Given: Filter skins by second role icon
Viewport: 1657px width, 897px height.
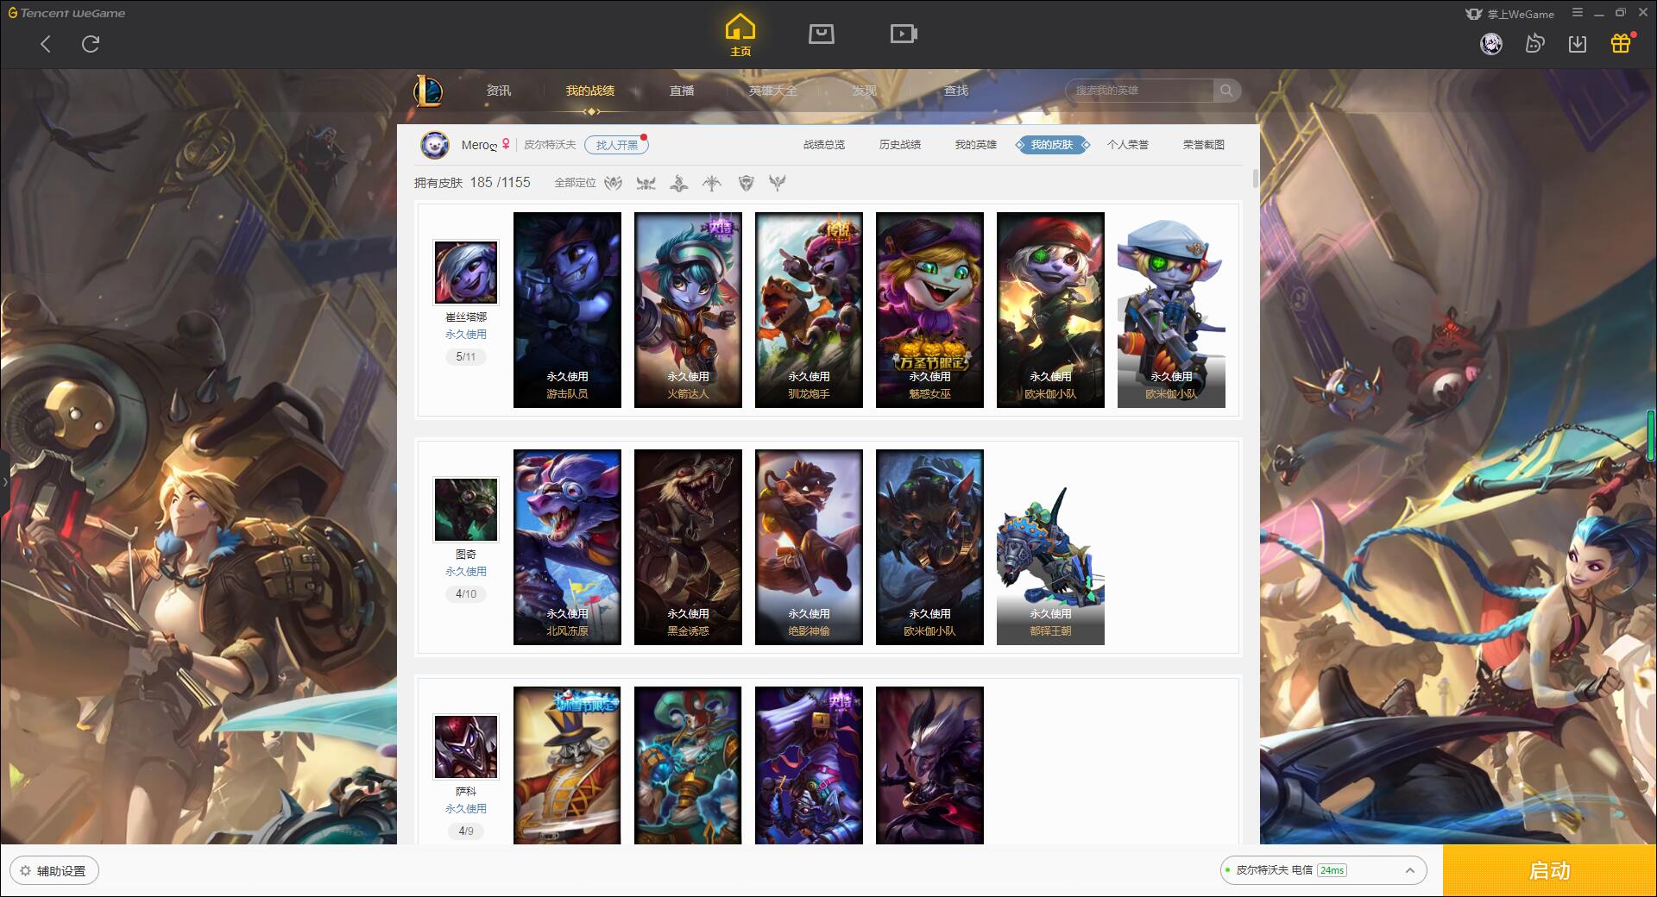Looking at the screenshot, I should coord(646,183).
